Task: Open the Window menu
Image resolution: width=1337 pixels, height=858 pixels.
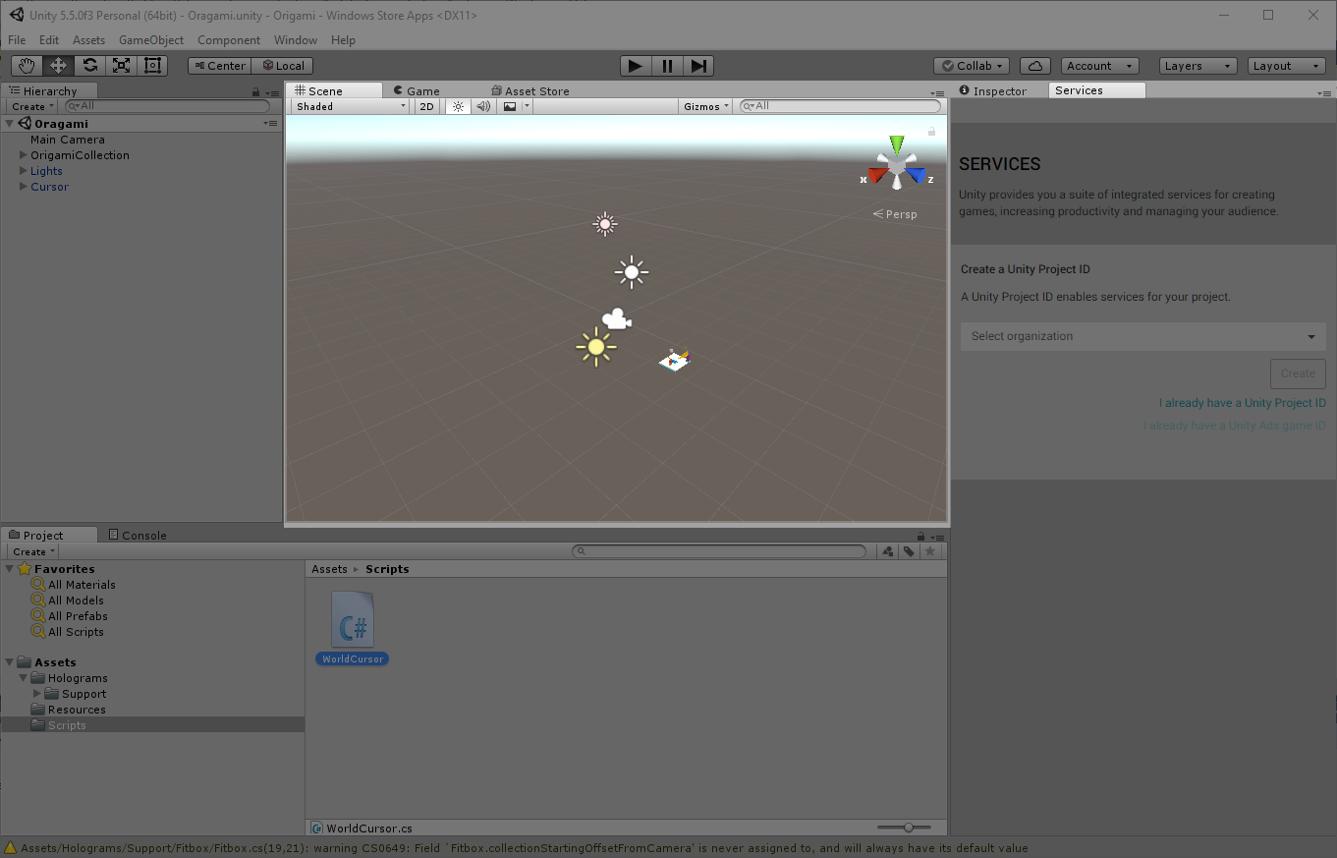Action: click(296, 40)
